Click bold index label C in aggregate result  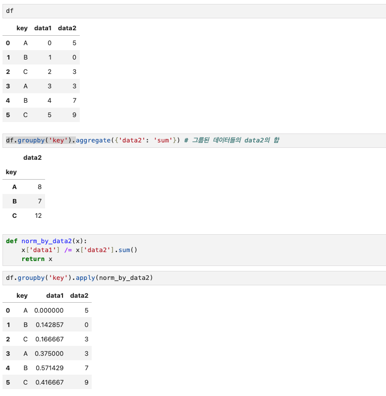point(14,216)
